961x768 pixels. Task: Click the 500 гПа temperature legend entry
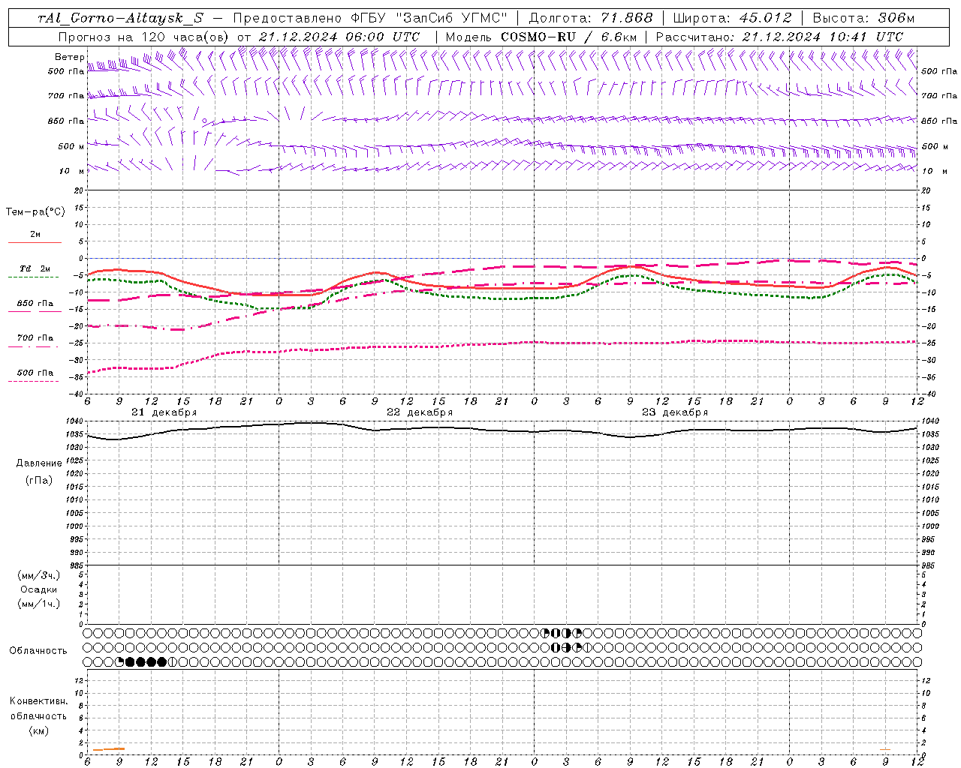coord(35,373)
